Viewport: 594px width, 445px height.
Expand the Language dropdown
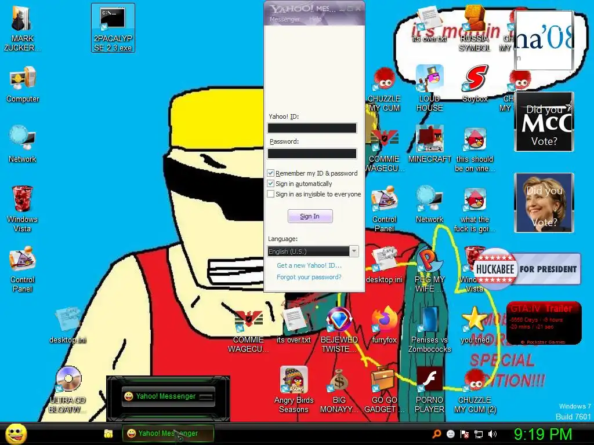[x=354, y=251]
